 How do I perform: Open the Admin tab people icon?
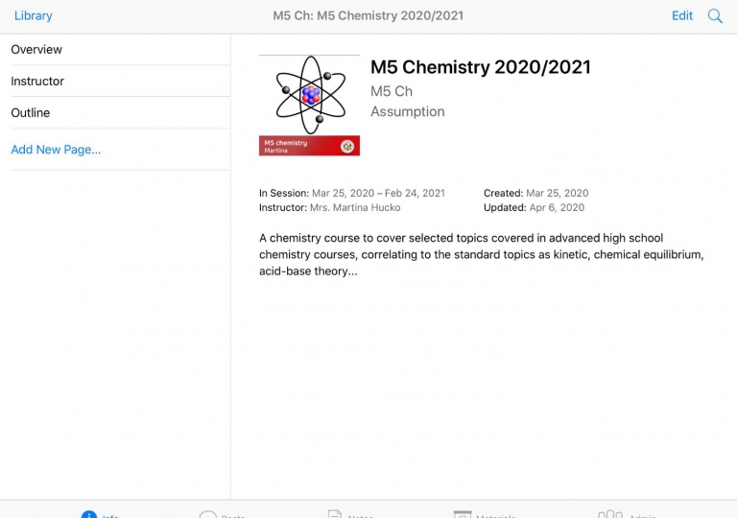coord(610,514)
